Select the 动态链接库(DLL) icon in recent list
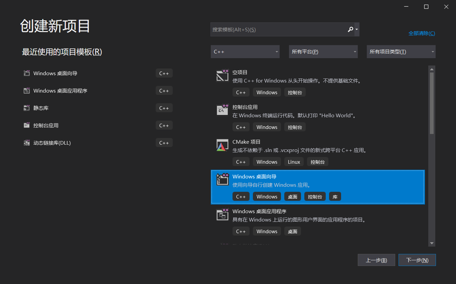The image size is (456, 284). coord(26,142)
